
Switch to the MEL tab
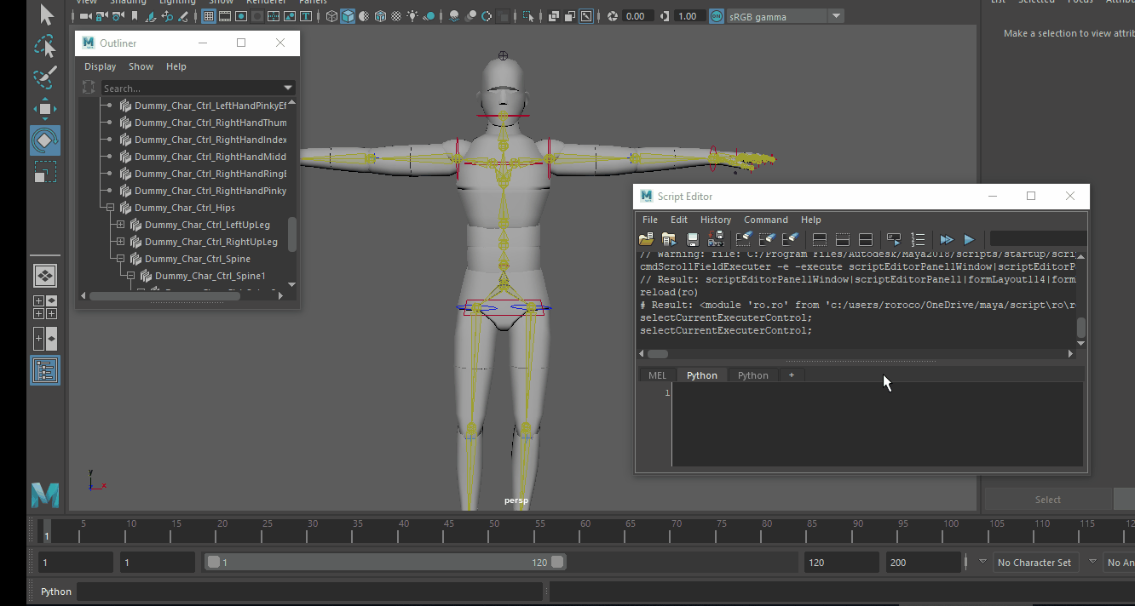pos(657,374)
